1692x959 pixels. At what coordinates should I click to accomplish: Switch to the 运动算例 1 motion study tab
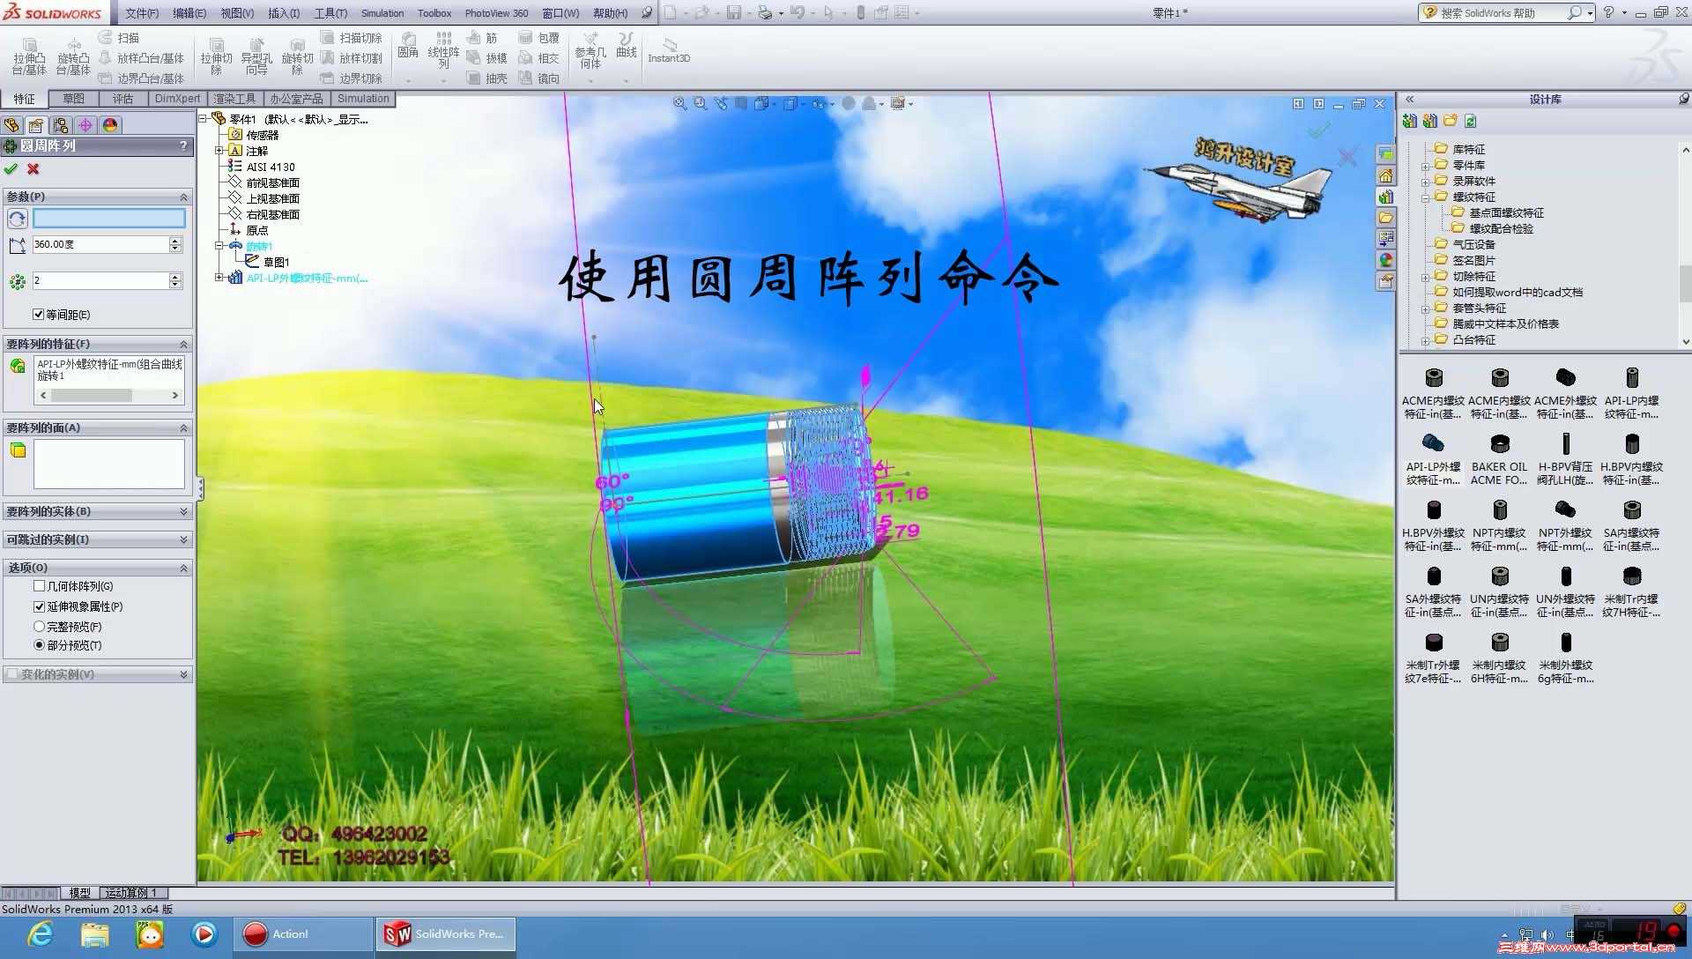(x=130, y=893)
